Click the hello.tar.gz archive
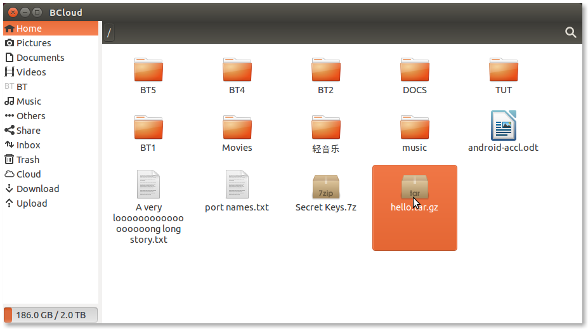The width and height of the screenshot is (588, 329). 415,208
